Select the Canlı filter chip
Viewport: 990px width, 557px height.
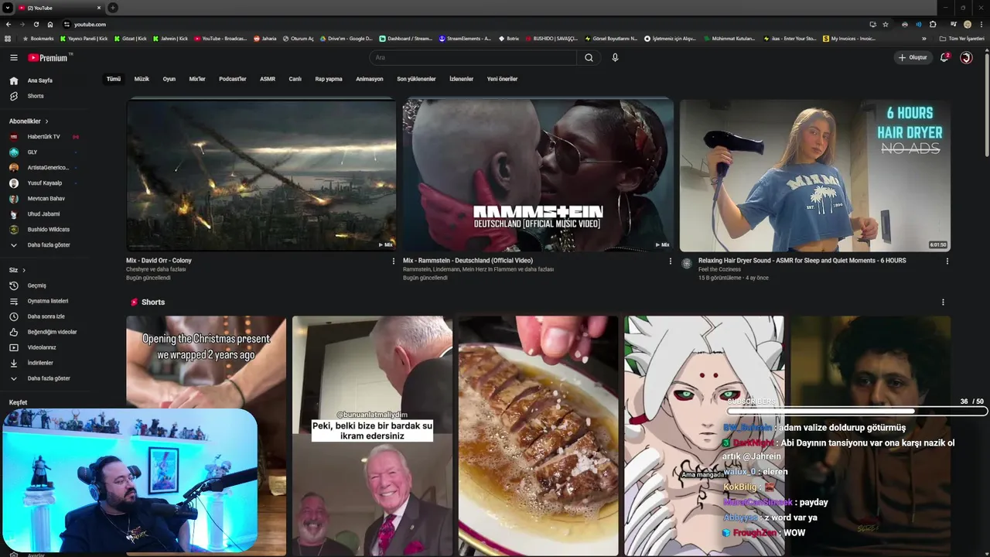(x=295, y=79)
